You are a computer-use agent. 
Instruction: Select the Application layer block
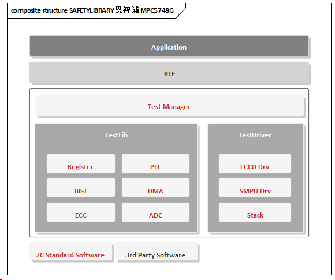click(169, 46)
